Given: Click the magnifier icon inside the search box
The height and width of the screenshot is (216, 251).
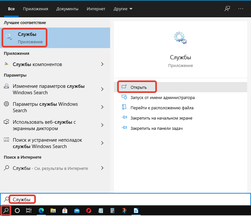Looking at the screenshot, I should 6,199.
